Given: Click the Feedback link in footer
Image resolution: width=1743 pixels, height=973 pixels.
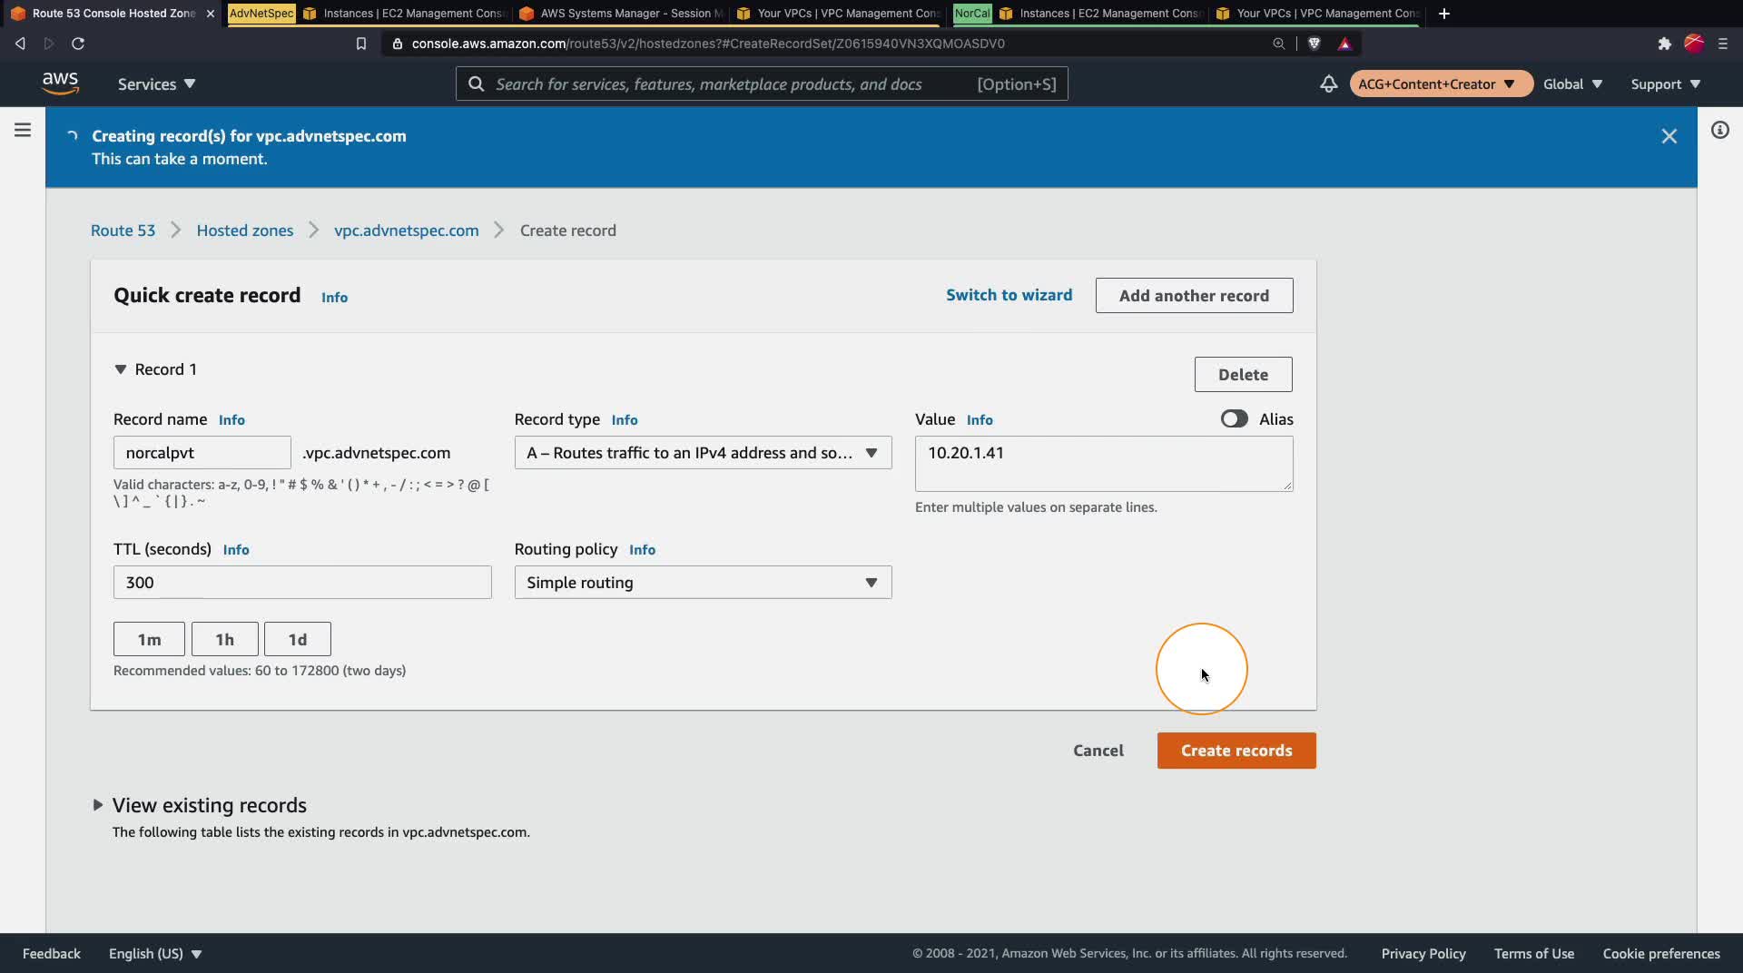Looking at the screenshot, I should tap(52, 953).
